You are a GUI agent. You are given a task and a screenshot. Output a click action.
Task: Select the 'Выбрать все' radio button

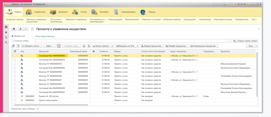13,36
